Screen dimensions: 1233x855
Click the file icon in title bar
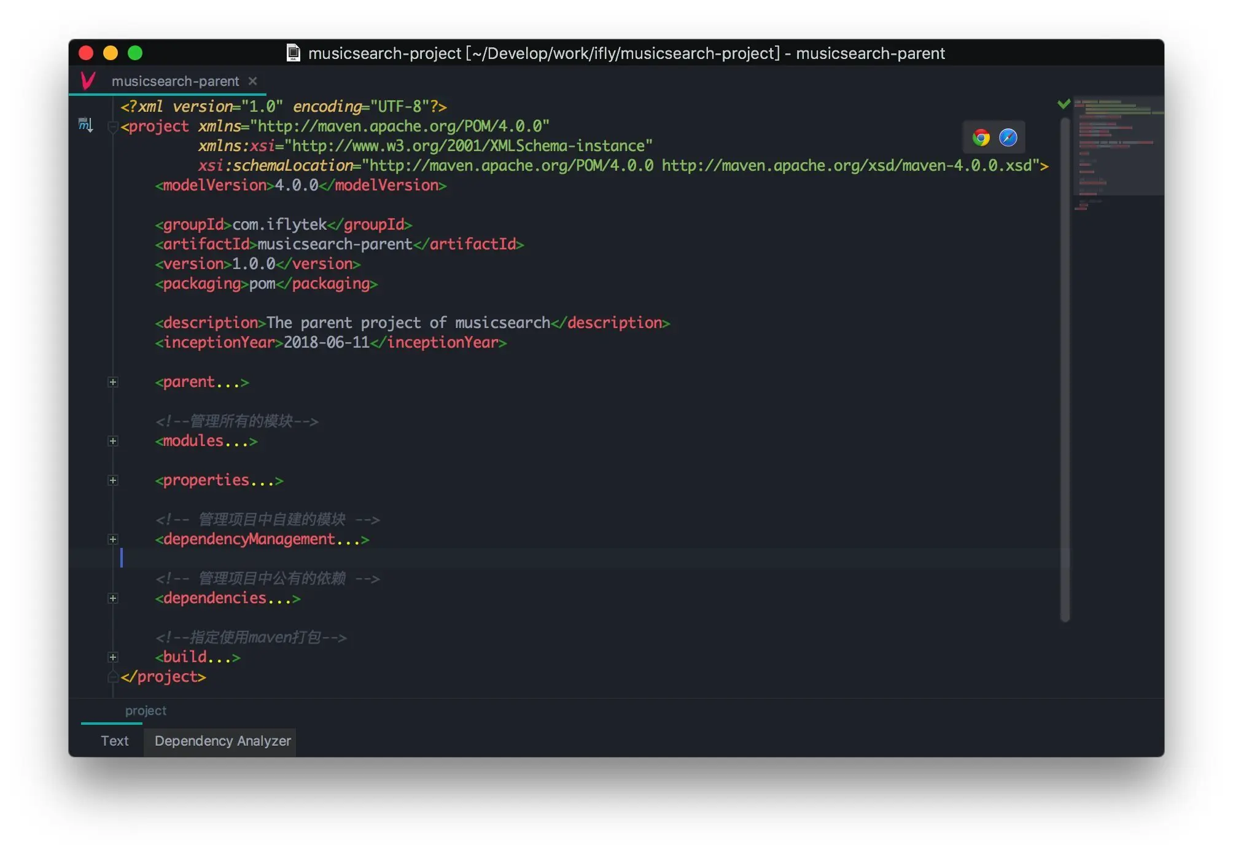294,53
